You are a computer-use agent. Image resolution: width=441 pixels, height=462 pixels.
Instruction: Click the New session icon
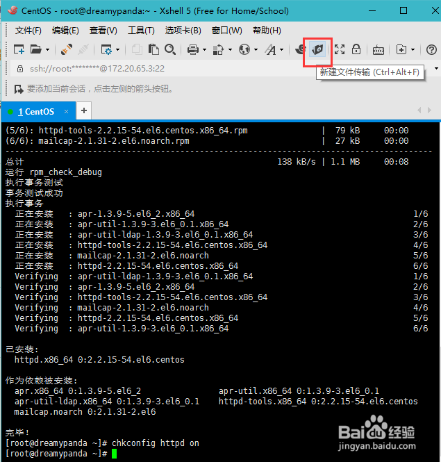pos(19,49)
